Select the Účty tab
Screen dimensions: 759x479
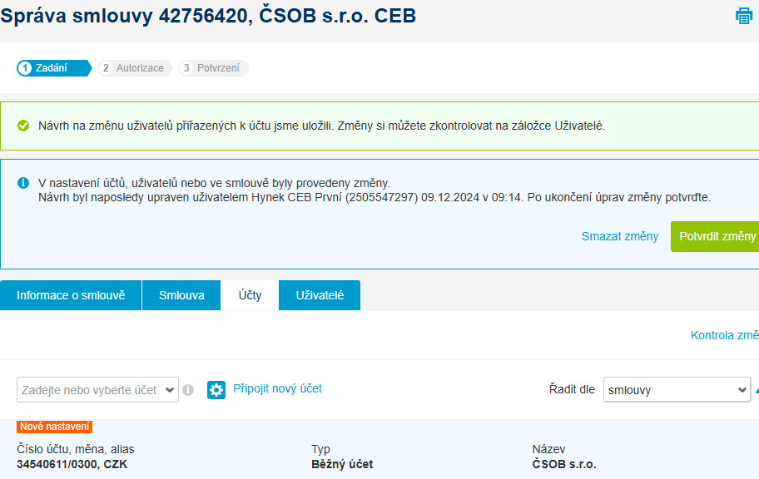(x=250, y=295)
